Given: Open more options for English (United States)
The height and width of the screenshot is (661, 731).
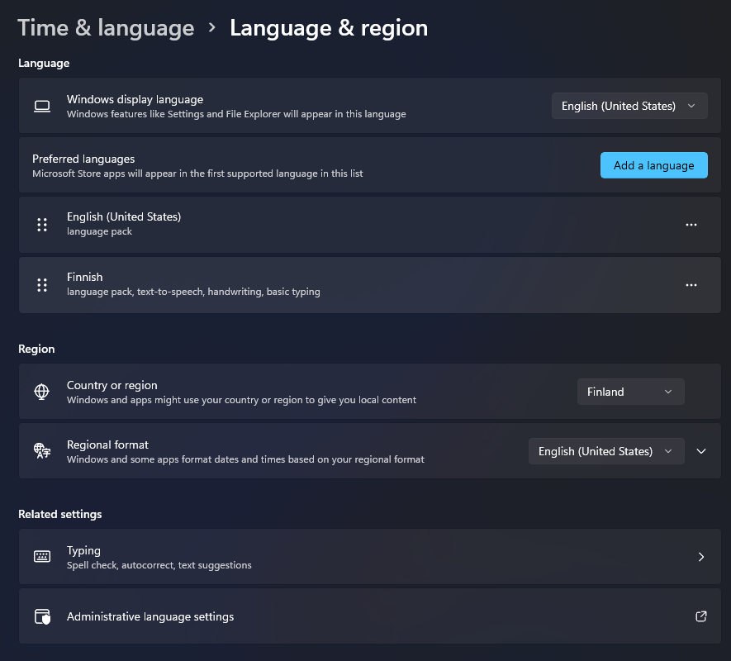Looking at the screenshot, I should (x=691, y=225).
